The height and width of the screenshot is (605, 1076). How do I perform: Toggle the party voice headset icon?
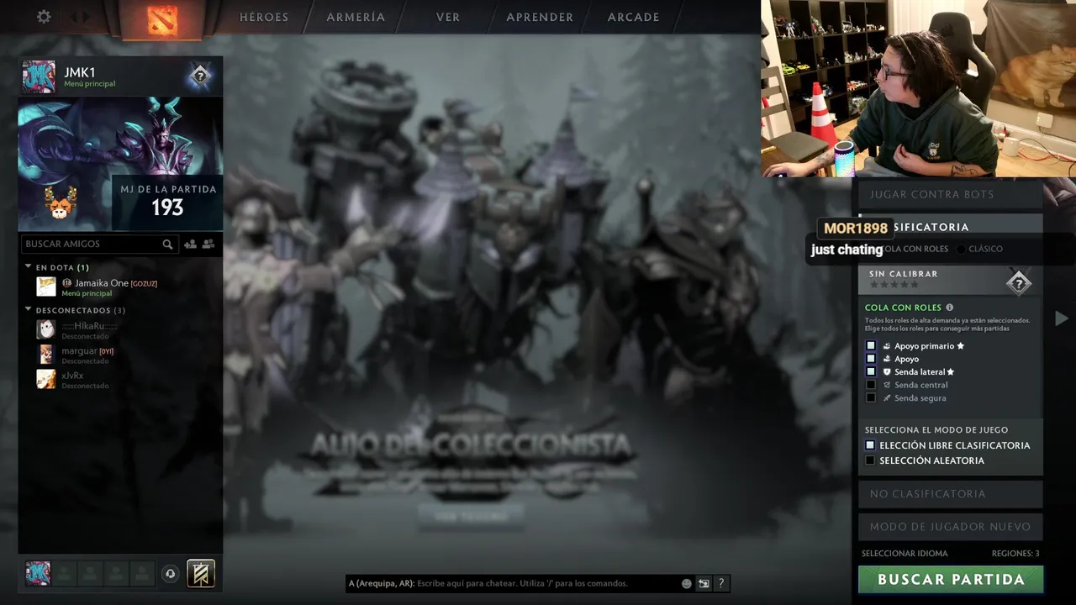pyautogui.click(x=171, y=574)
